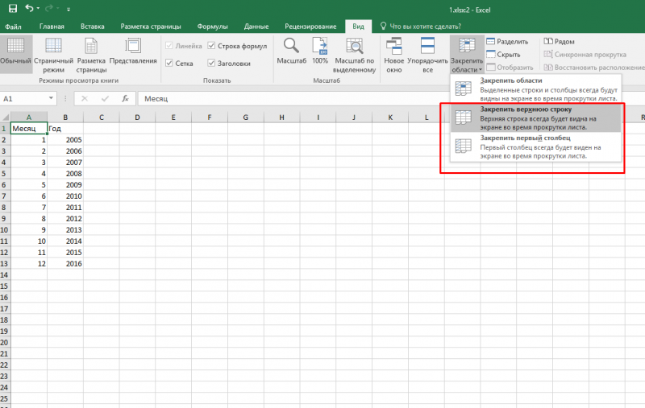Image resolution: width=645 pixels, height=408 pixels.
Task: Select cell A1 containing Месяц
Action: [x=29, y=129]
